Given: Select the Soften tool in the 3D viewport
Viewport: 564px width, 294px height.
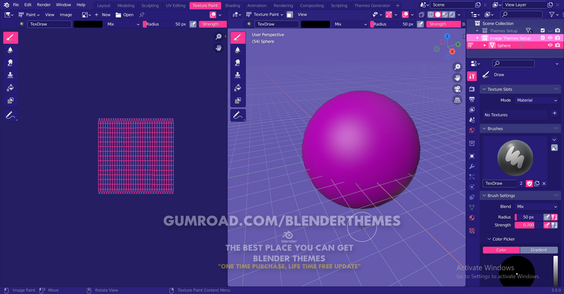Looking at the screenshot, I should (238, 50).
